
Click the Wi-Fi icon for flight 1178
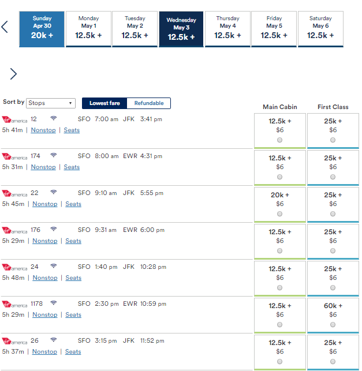(x=54, y=302)
